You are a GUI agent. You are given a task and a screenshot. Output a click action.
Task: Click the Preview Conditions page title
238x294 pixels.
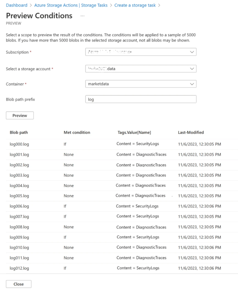coord(39,16)
